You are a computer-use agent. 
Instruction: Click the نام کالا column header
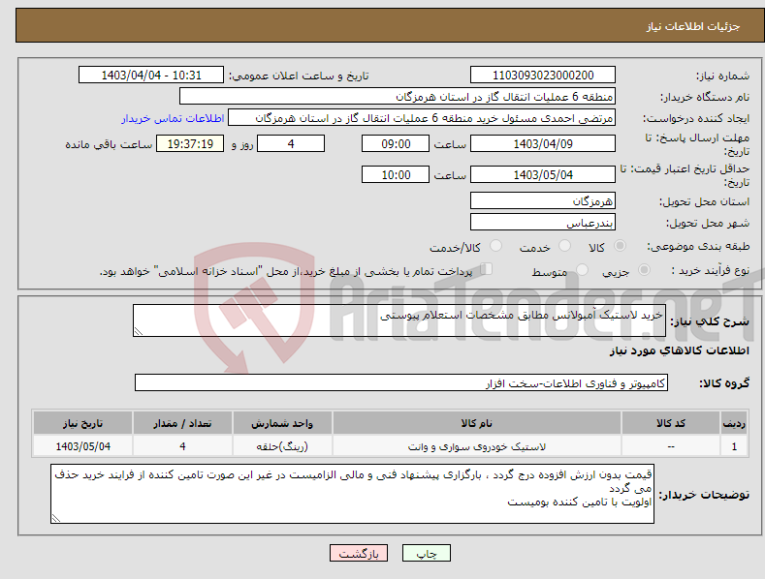click(x=476, y=423)
